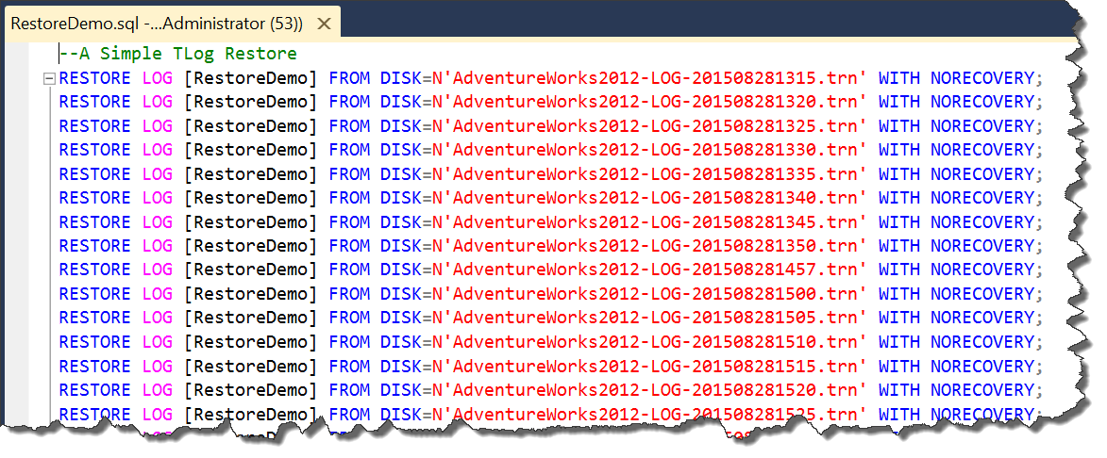The width and height of the screenshot is (1107, 458).
Task: Click [RestoreDemo] on the 201508281500 line
Action: point(251,293)
